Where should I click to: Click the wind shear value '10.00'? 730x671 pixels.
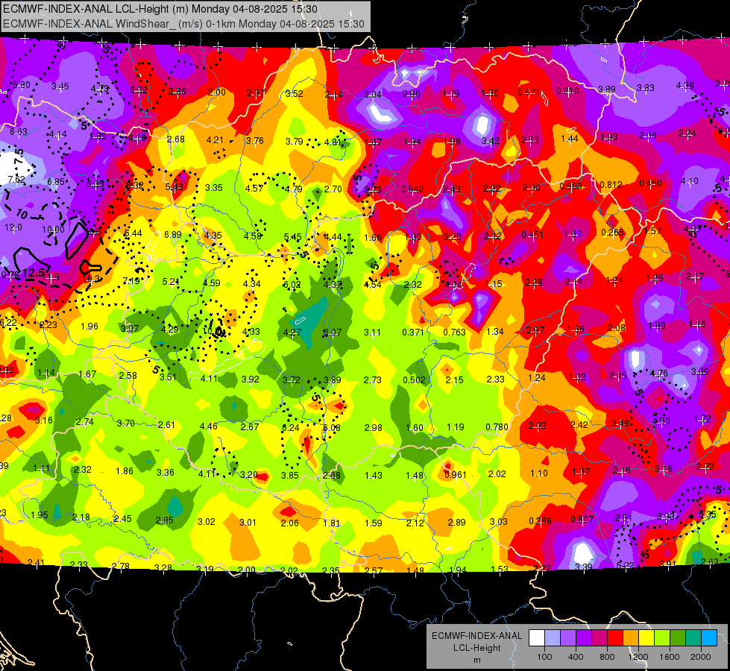53,230
